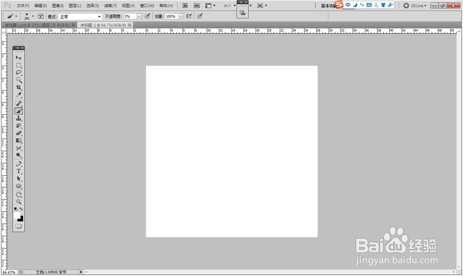This screenshot has height=276, width=463.
Task: Open the floating clone source panel icon
Action: coord(243,12)
